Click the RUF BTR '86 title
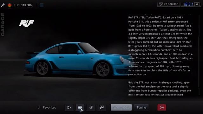Screen dimensions: 203x114 (23, 5)
